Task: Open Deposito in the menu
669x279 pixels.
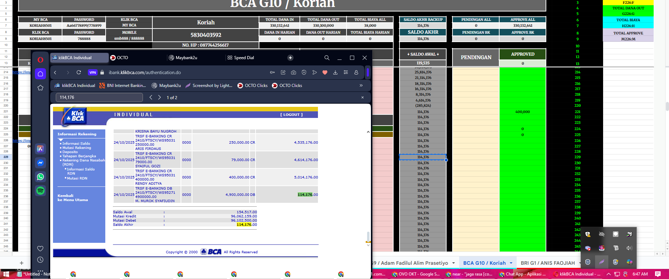Action: pos(70,152)
